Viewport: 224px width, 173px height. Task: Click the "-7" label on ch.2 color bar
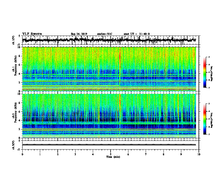point(209,134)
